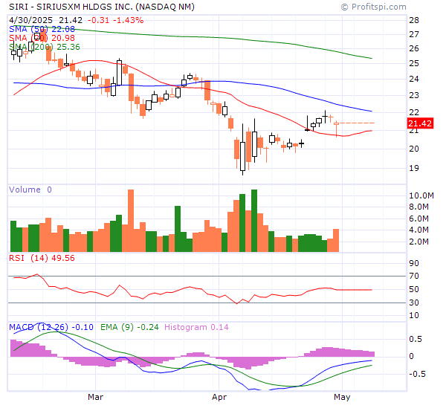Click the Volume 0 label
The width and height of the screenshot is (446, 414).
pyautogui.click(x=30, y=190)
